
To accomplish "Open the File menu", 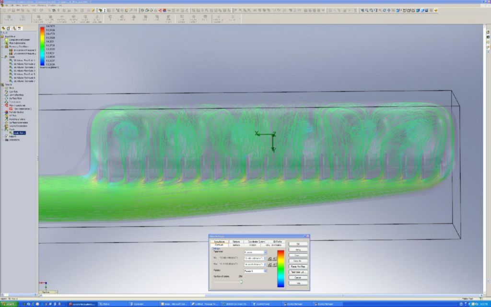I will coord(6,5).
